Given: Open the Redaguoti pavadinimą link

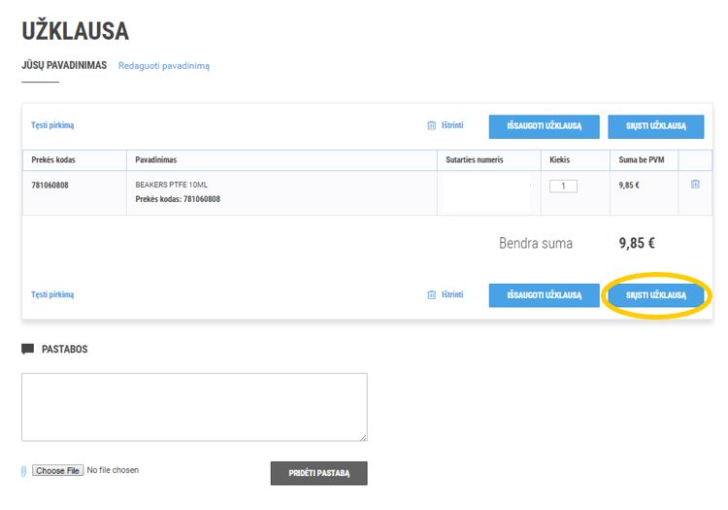Looking at the screenshot, I should 164,66.
